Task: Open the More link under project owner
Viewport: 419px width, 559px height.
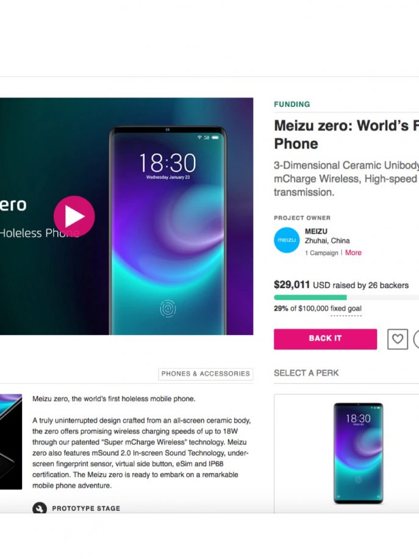Action: (x=353, y=253)
